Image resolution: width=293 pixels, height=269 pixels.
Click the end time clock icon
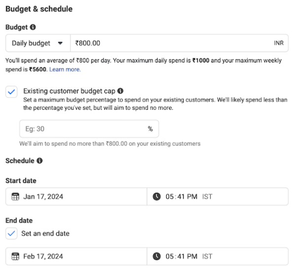click(157, 256)
